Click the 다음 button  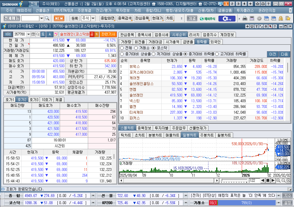pyautogui.click(x=284, y=54)
